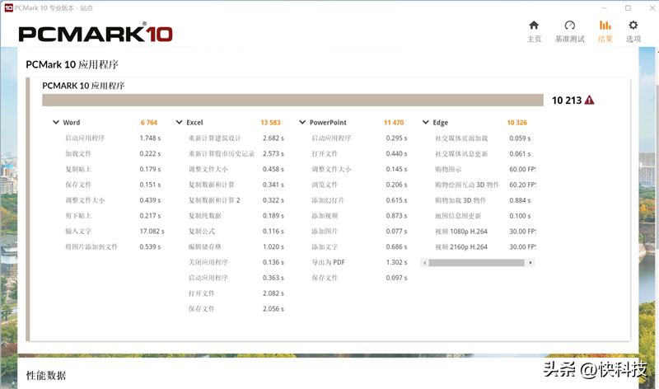
Task: Click the overall score bar for PCMARK 10 应用程序
Action: 293,100
